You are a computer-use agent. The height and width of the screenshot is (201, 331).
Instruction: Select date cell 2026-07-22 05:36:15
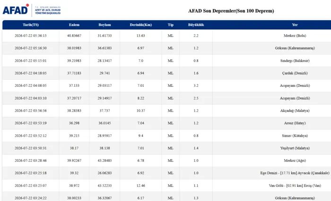31,35
